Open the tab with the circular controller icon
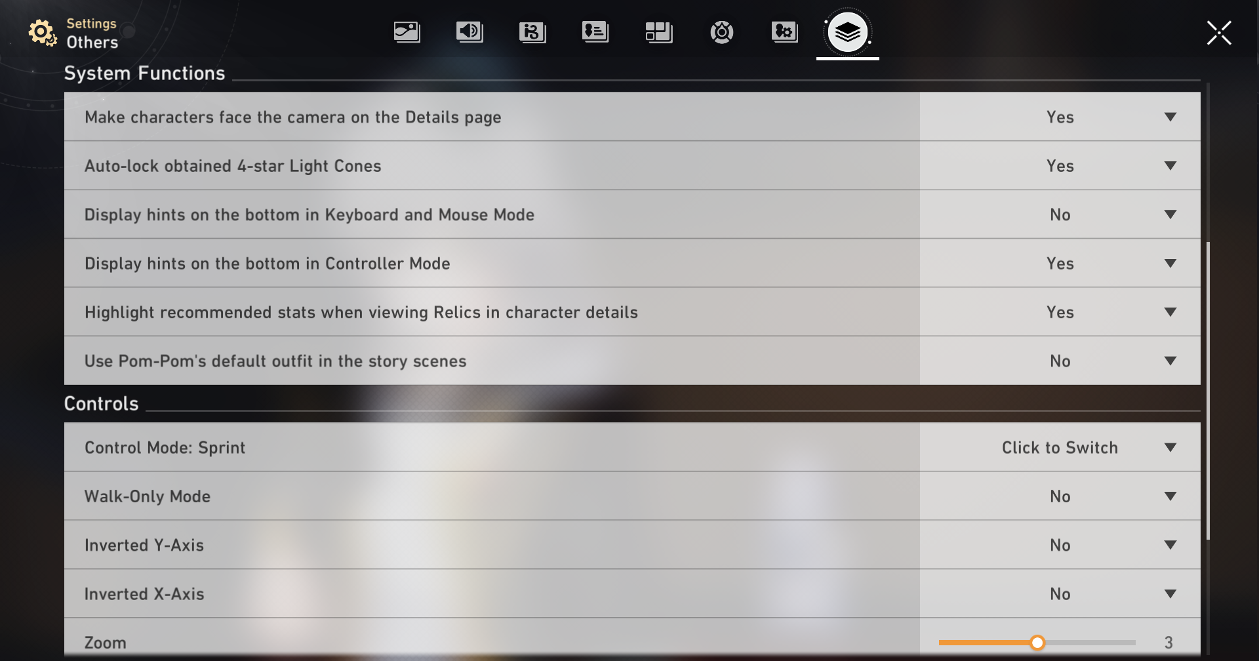Viewport: 1259px width, 661px height. [721, 31]
